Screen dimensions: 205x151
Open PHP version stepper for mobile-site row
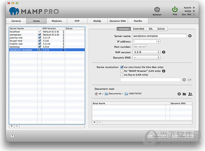click(63, 44)
